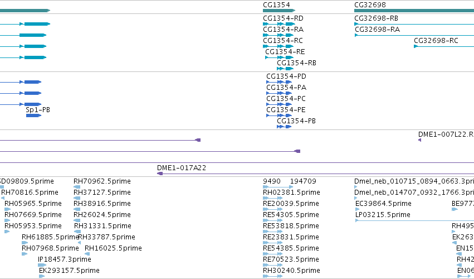Open EST RH05965.5prime

point(33,204)
